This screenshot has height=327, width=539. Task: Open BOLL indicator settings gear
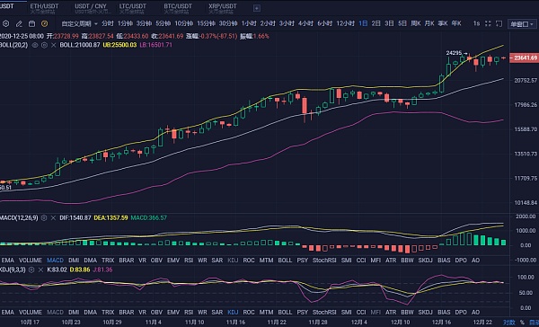click(x=44, y=45)
